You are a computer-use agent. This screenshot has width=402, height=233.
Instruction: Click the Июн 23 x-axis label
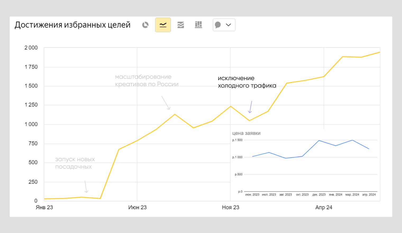[137, 207]
